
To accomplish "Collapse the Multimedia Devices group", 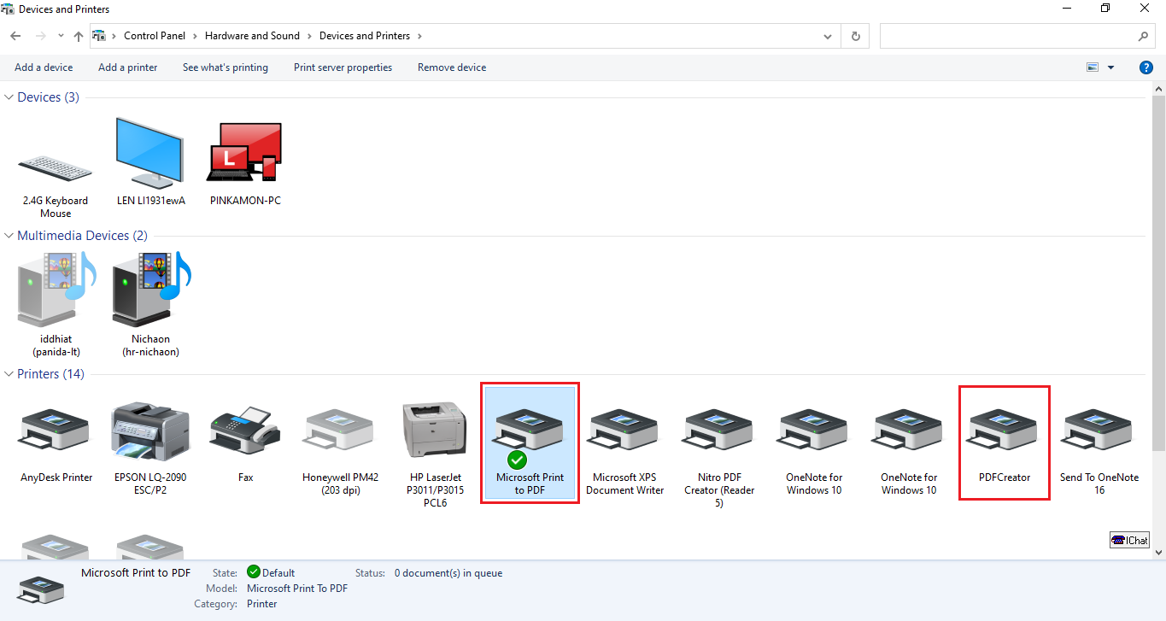I will tap(9, 236).
